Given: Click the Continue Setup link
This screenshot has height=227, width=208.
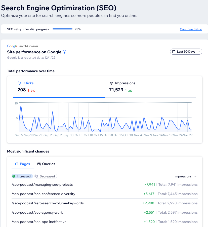Looking at the screenshot, I should click(x=191, y=29).
